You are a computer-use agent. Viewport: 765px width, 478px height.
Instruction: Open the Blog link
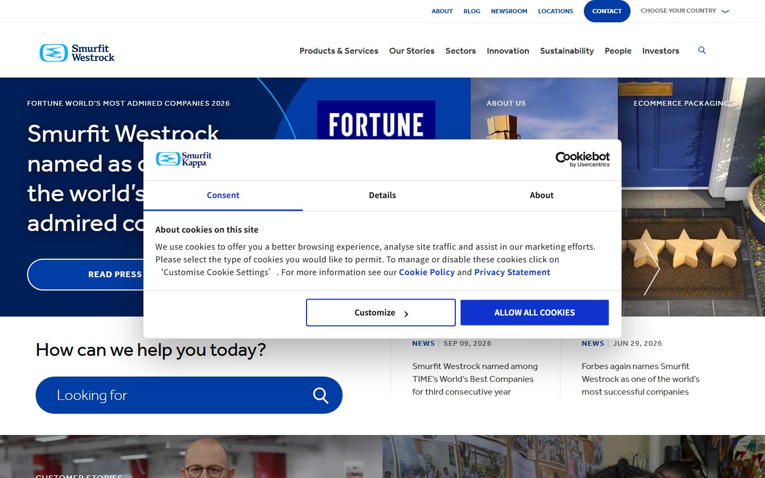pyautogui.click(x=472, y=11)
